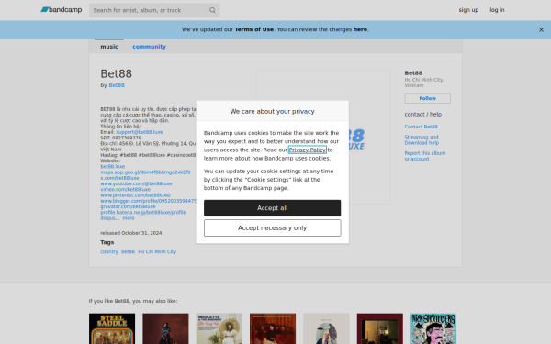Open the support@bet88.luxe email link
The height and width of the screenshot is (344, 551).
[140, 132]
